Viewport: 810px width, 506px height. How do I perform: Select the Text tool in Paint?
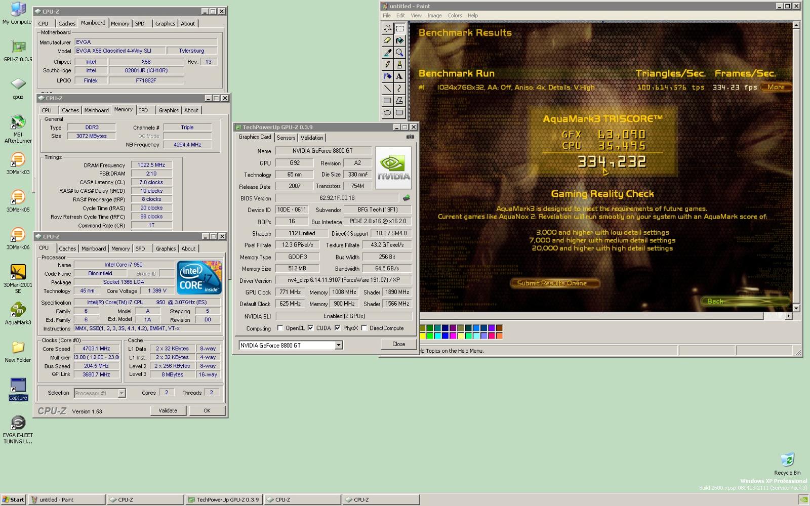(399, 76)
